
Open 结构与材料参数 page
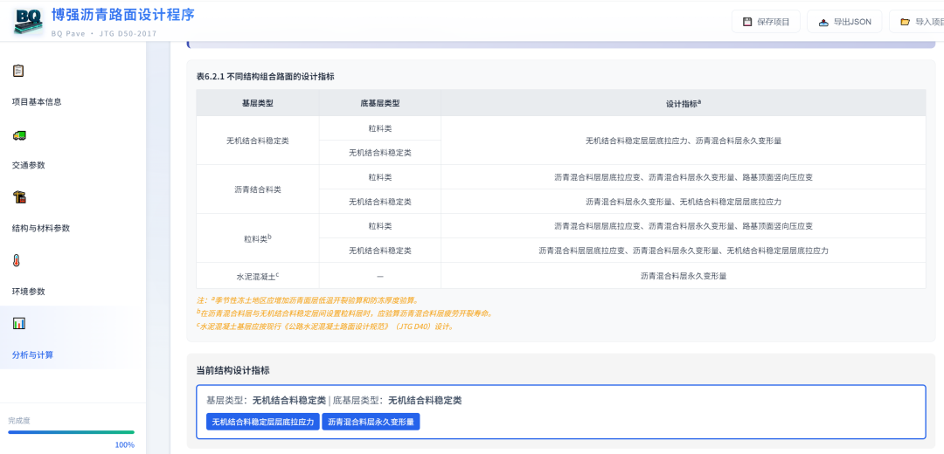coord(41,228)
